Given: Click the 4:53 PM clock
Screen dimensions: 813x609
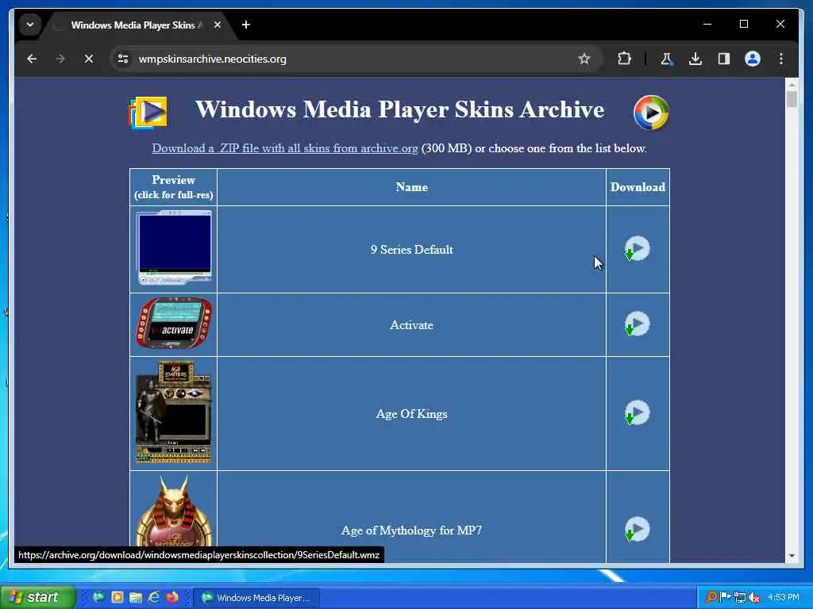Looking at the screenshot, I should (784, 597).
